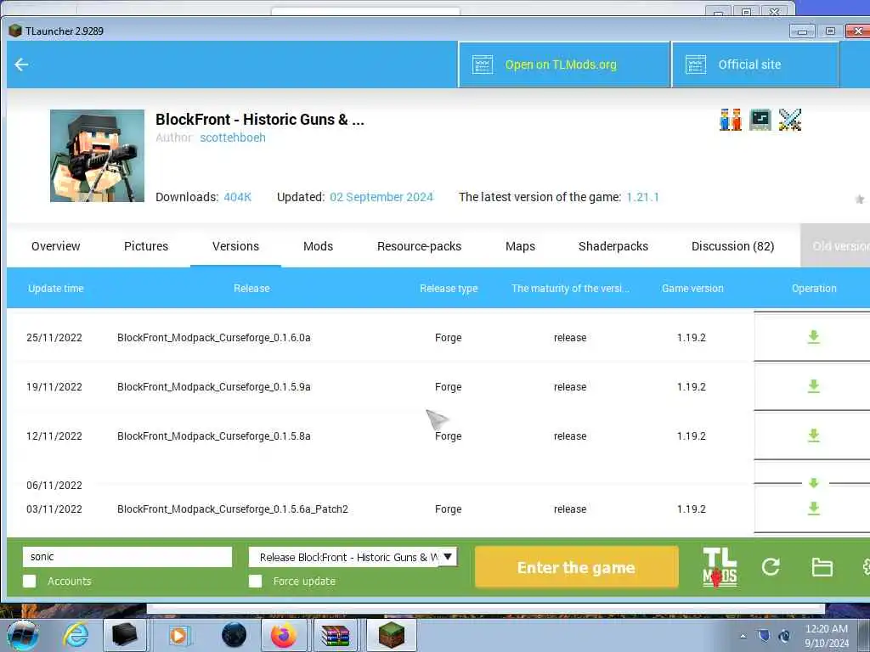Open on TLMods.org button

pyautogui.click(x=564, y=65)
